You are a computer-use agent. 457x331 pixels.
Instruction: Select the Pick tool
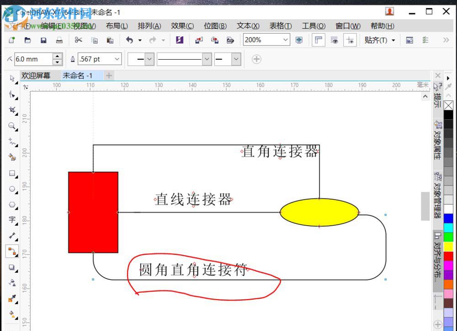coord(11,78)
